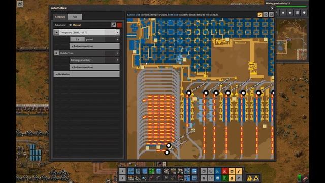This screenshot has width=325, height=183.
Task: Click the gray X shortcut in the bottom row
Action: pyautogui.click(x=204, y=178)
